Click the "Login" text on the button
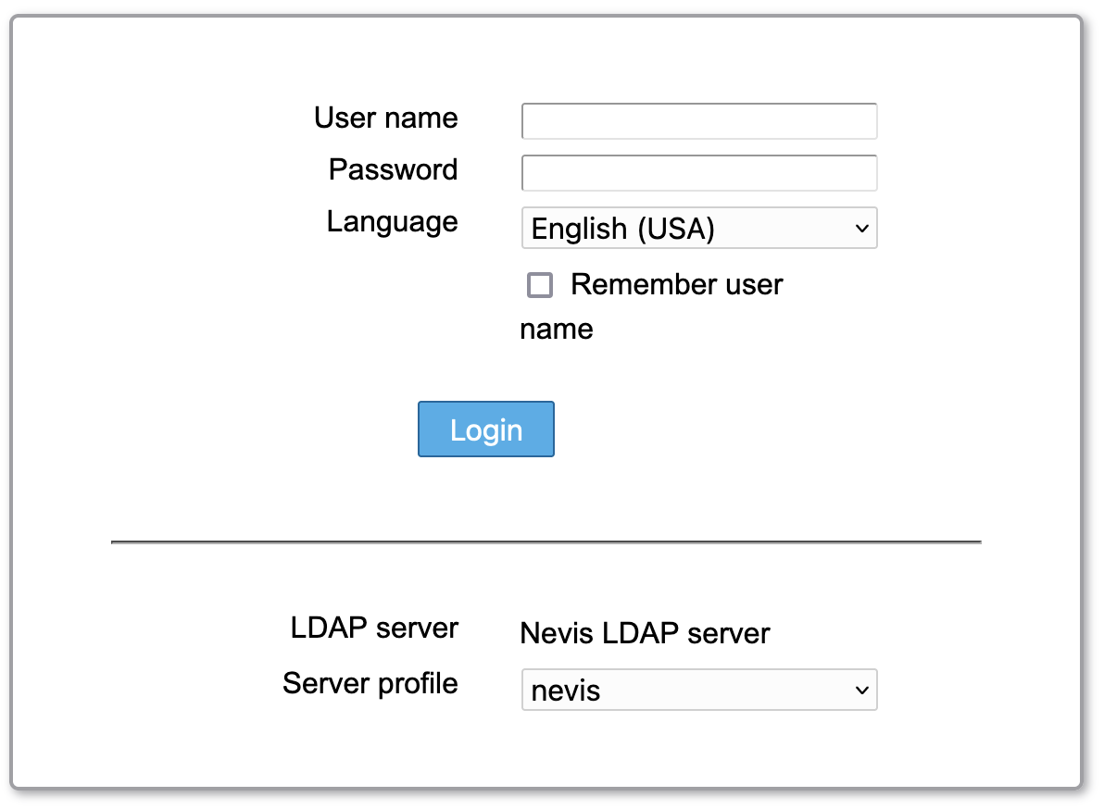This screenshot has width=1104, height=809. [486, 430]
